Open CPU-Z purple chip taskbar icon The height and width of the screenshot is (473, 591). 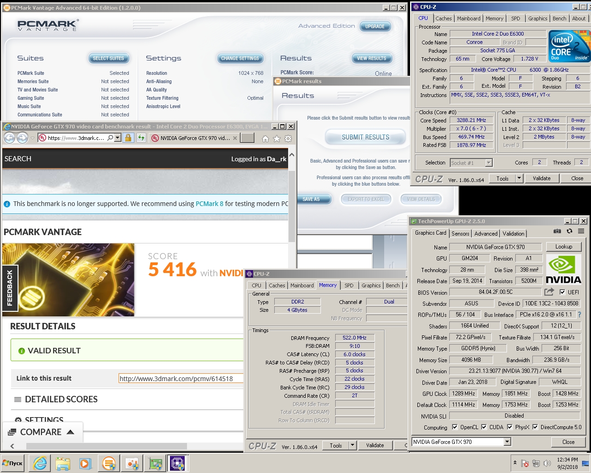pyautogui.click(x=177, y=463)
